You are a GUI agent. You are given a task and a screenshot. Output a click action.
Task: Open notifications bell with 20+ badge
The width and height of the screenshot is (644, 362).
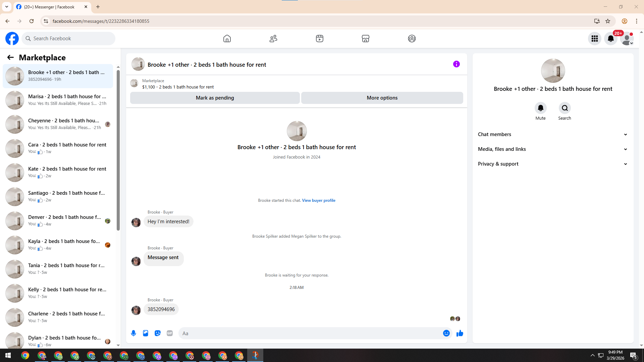(x=611, y=39)
